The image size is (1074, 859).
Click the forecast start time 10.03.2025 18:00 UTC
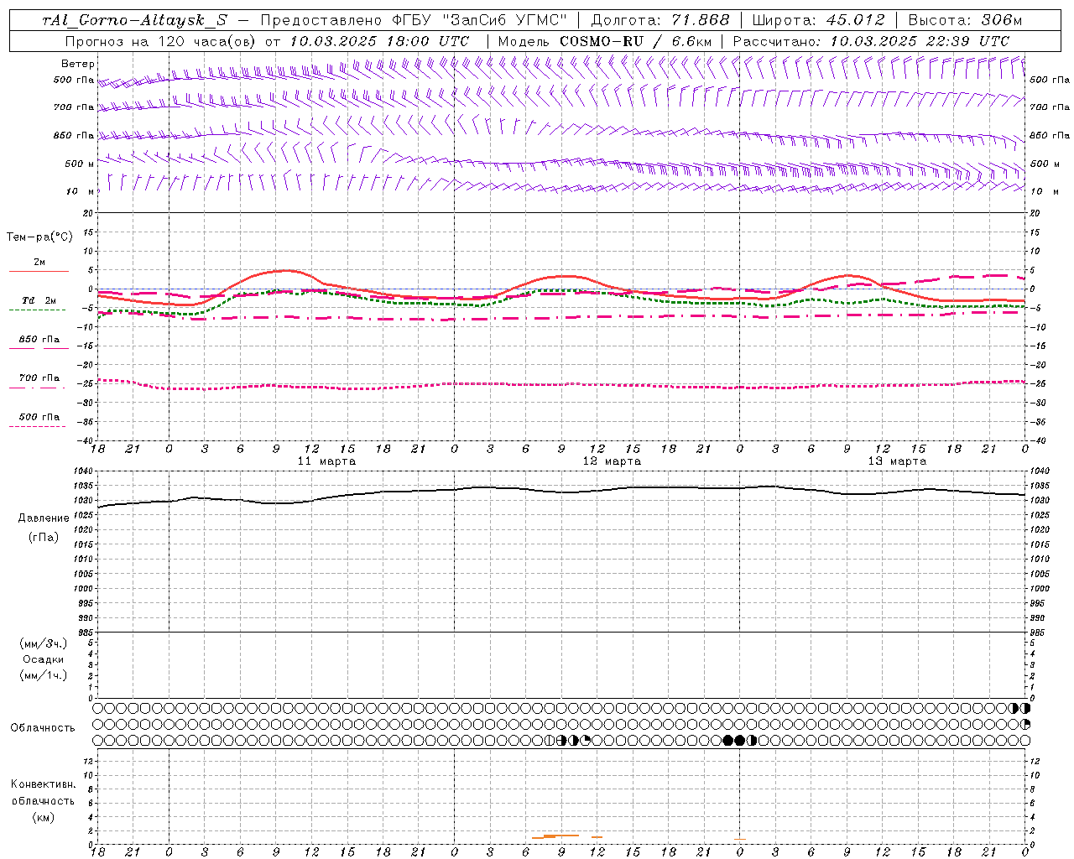pos(379,41)
